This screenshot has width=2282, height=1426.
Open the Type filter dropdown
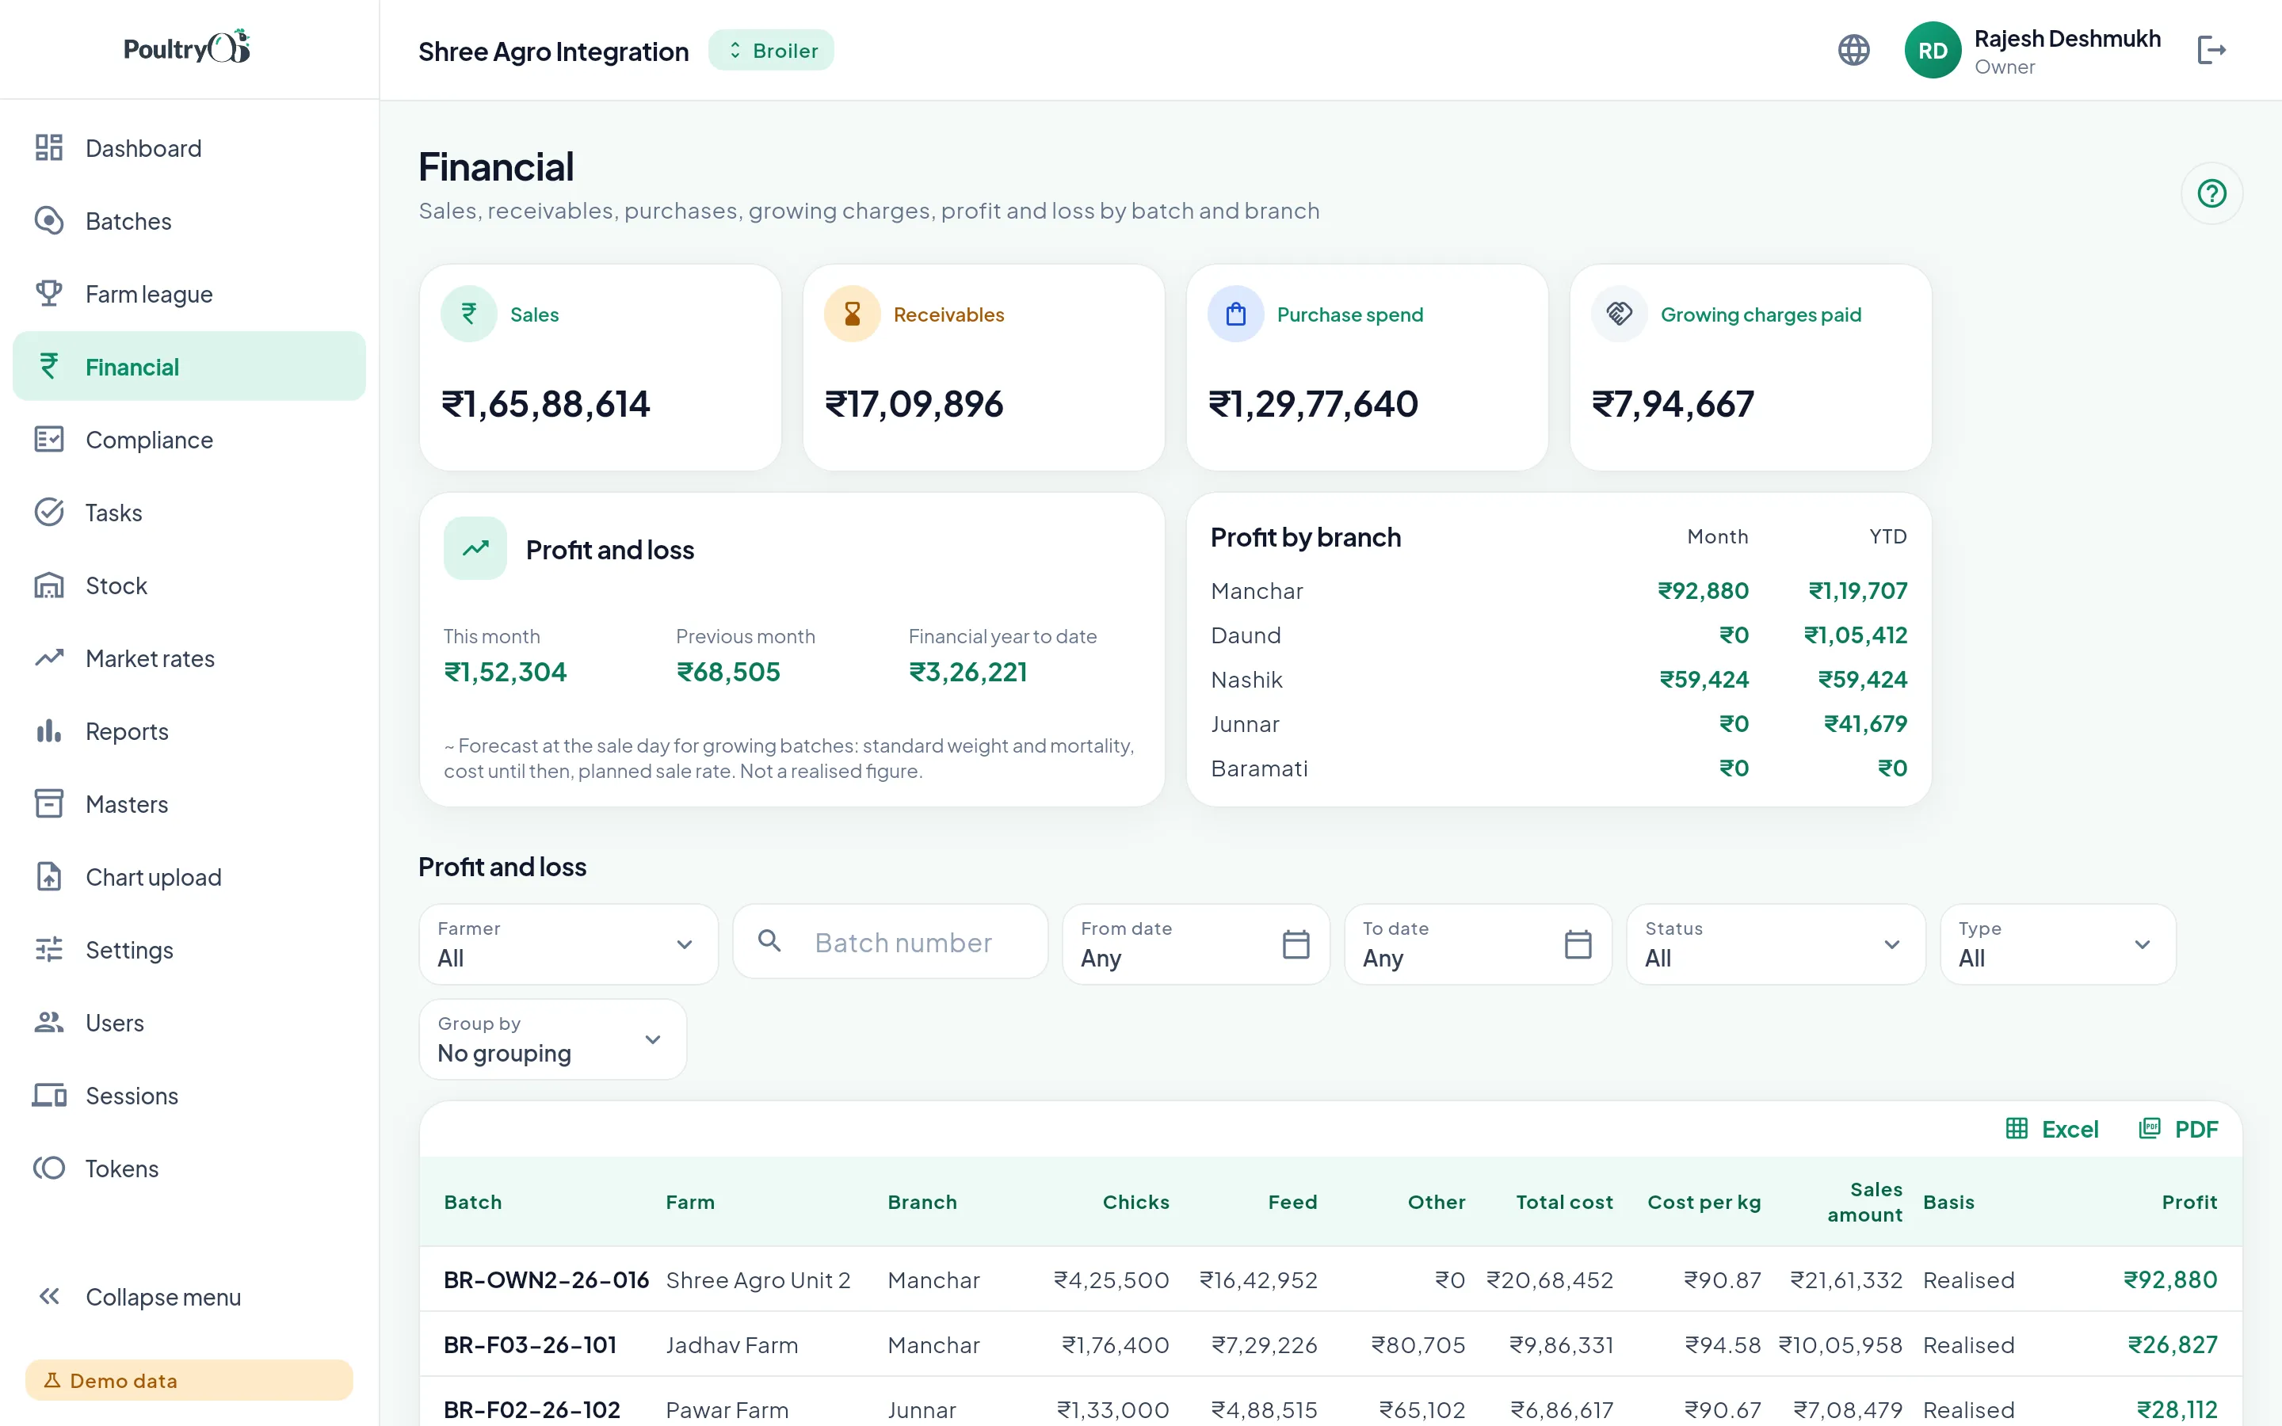click(x=2058, y=944)
